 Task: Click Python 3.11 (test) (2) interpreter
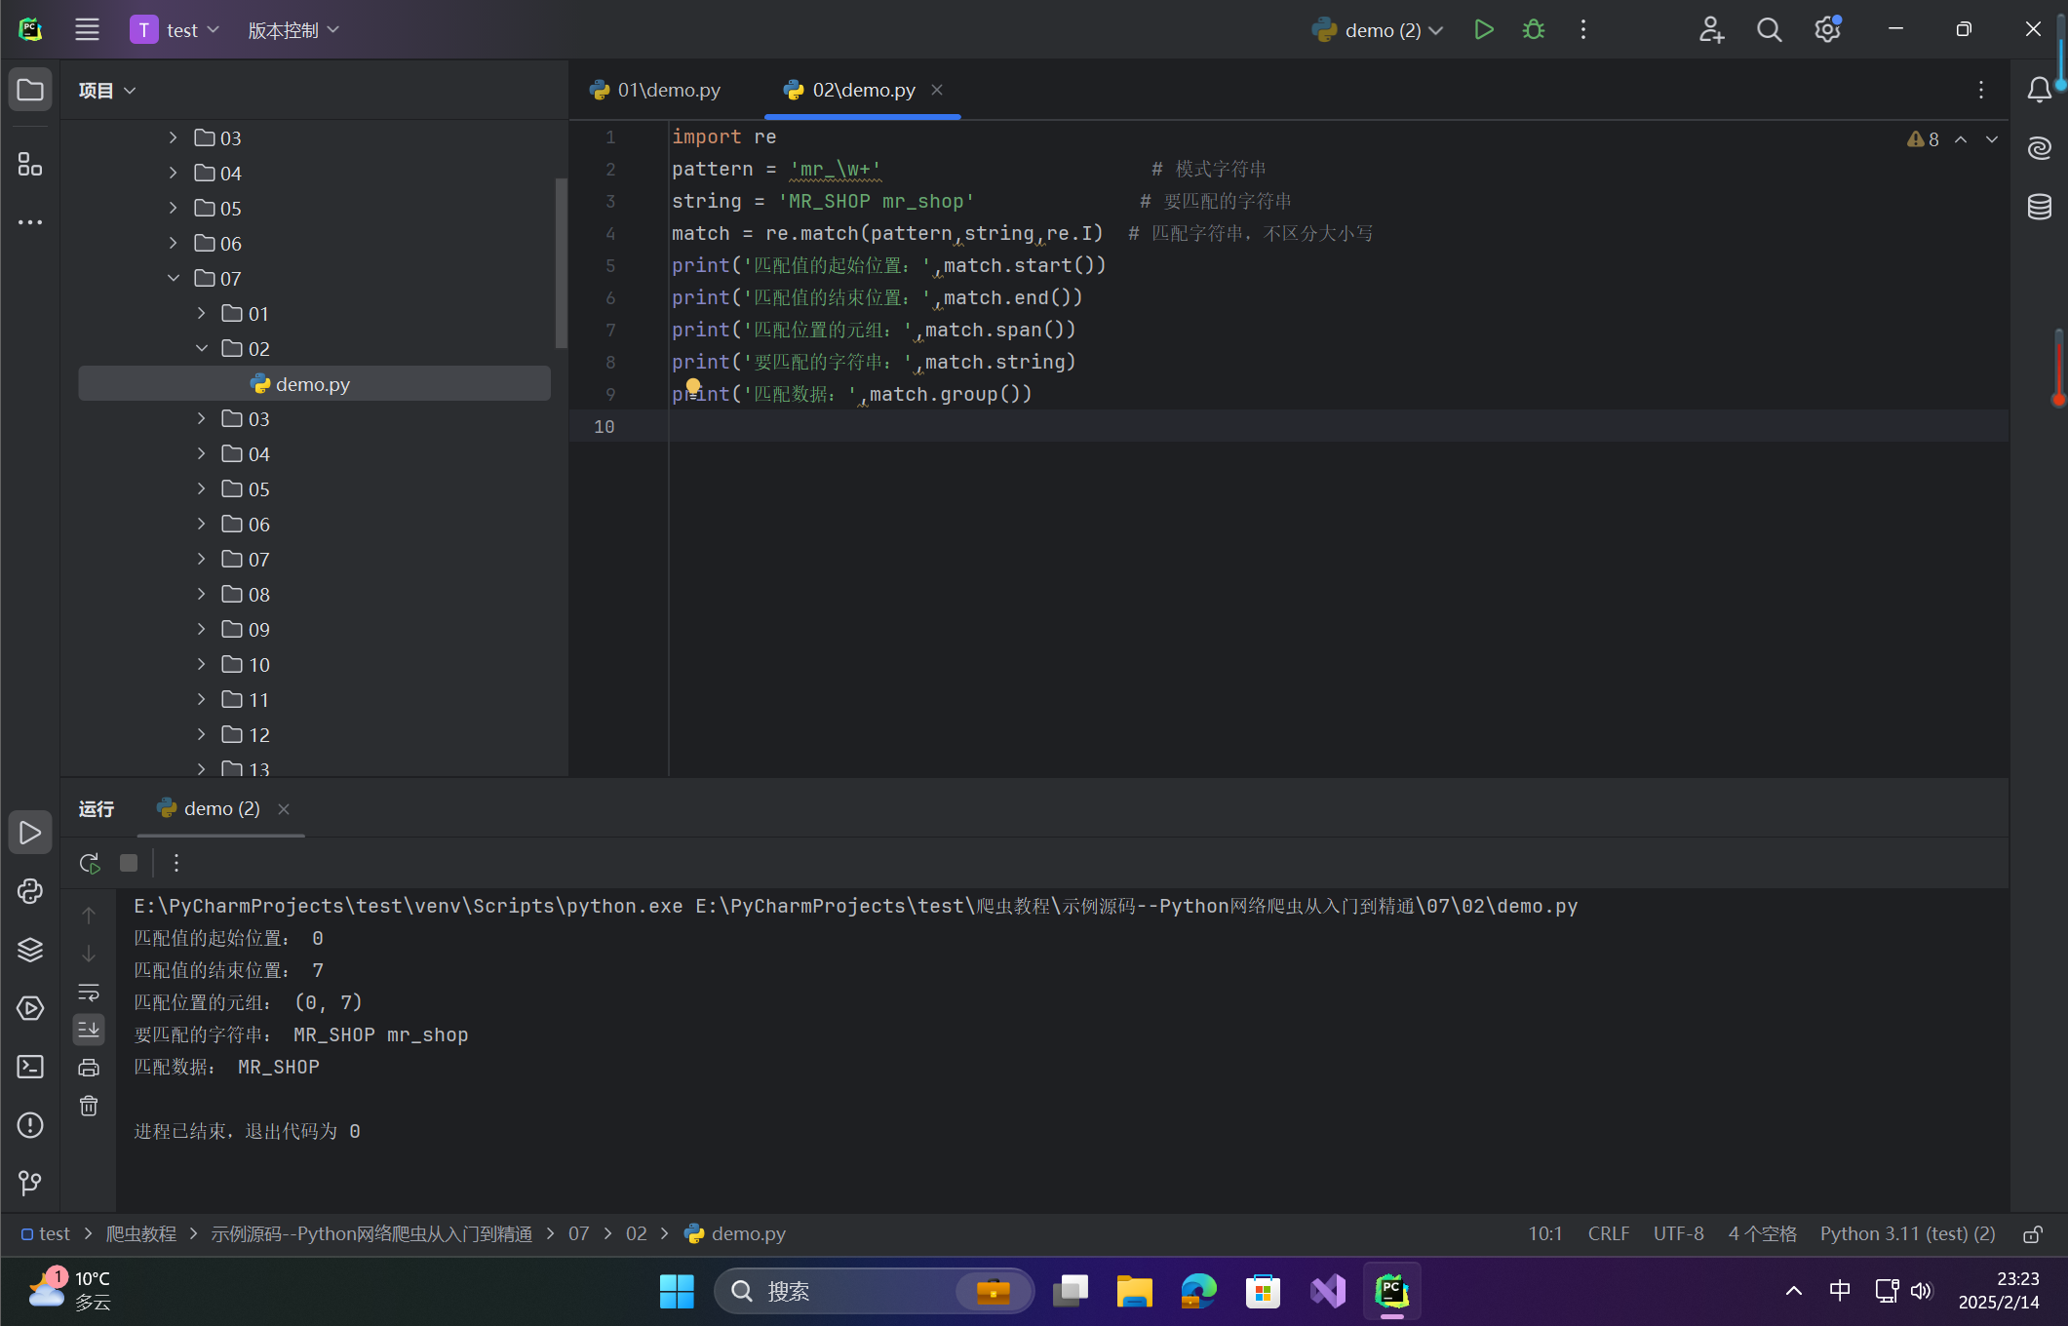[x=1907, y=1234]
